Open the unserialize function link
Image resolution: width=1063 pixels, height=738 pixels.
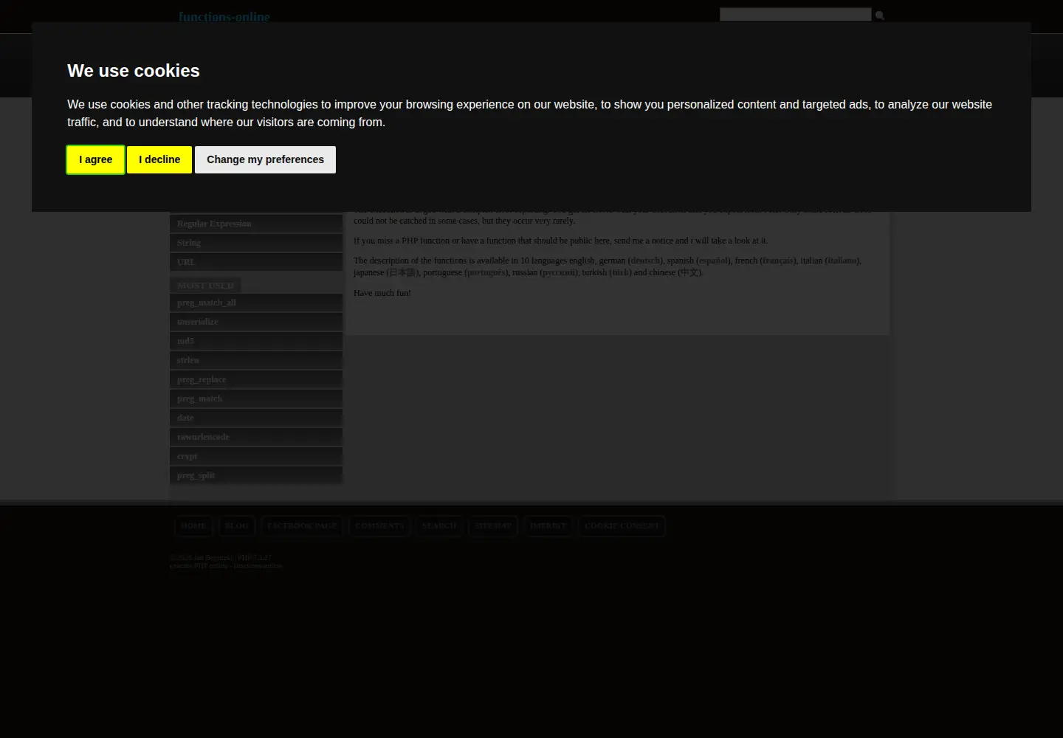256,322
